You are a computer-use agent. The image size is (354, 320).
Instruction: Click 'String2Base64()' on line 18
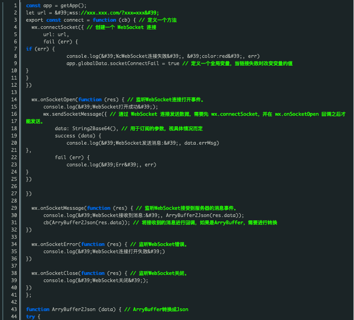(x=95, y=129)
